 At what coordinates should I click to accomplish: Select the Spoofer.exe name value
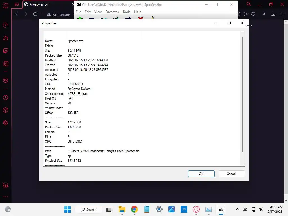click(x=75, y=41)
